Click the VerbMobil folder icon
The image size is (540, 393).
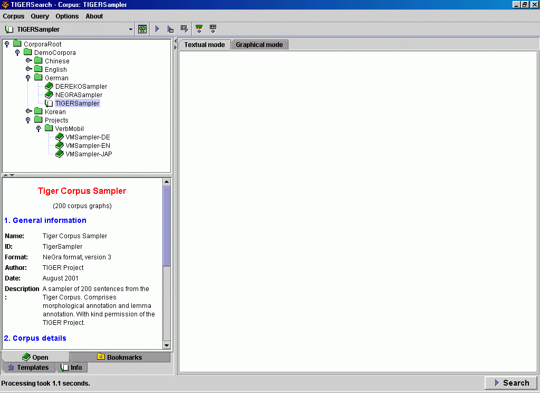click(x=49, y=128)
